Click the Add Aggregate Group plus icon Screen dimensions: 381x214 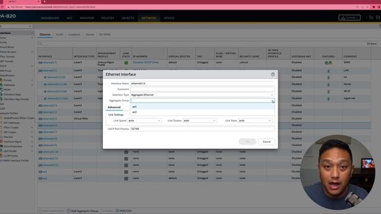click(68, 211)
